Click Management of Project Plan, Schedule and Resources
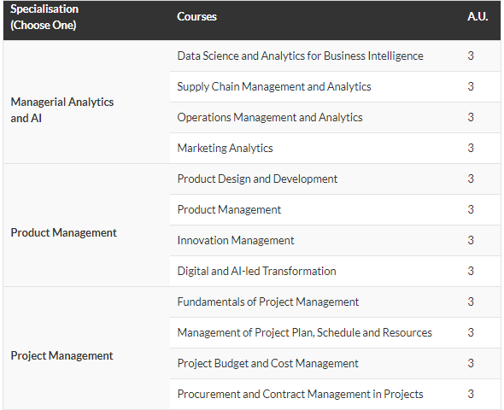The width and height of the screenshot is (504, 410). (x=305, y=332)
